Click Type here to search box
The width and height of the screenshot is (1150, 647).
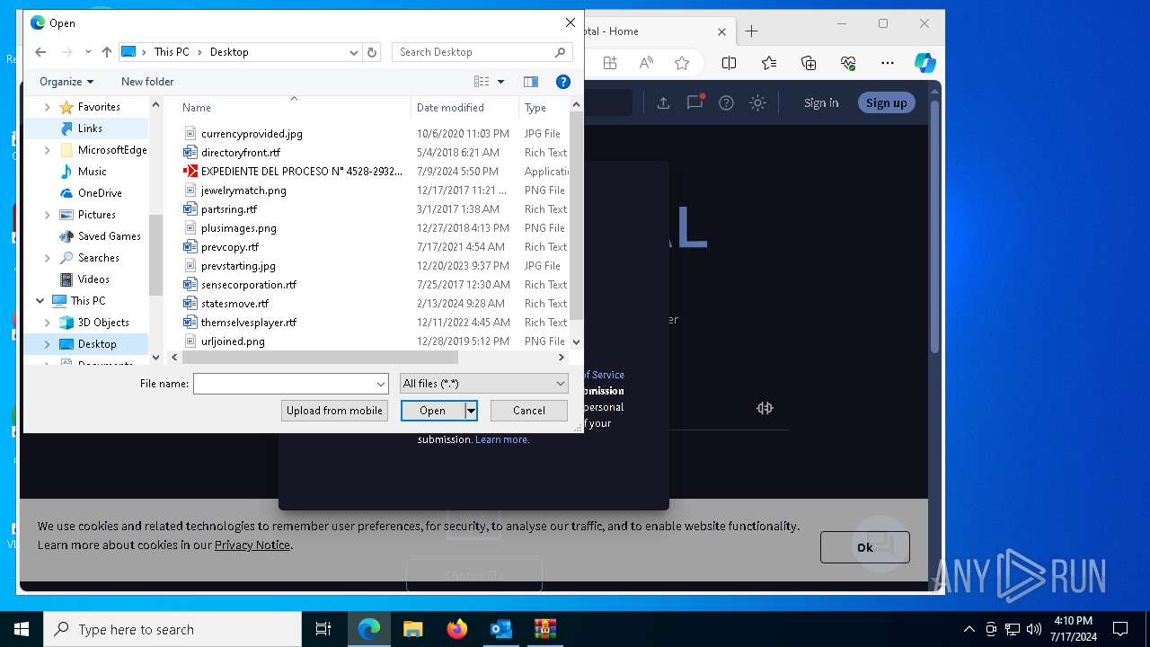[172, 629]
